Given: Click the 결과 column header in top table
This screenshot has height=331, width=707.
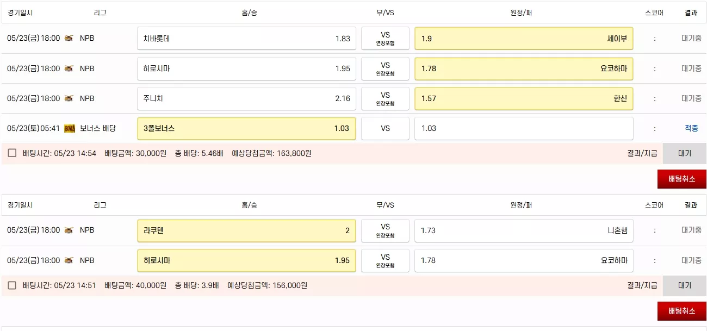Looking at the screenshot, I should click(x=691, y=13).
